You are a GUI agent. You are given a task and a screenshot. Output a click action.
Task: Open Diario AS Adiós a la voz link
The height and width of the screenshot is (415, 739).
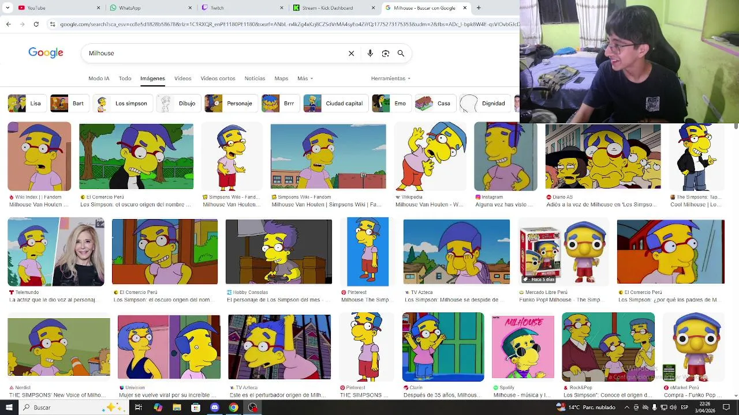pos(601,205)
